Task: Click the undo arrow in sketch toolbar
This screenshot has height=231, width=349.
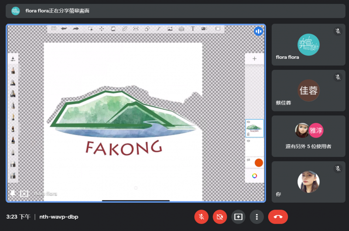Action: [64, 29]
